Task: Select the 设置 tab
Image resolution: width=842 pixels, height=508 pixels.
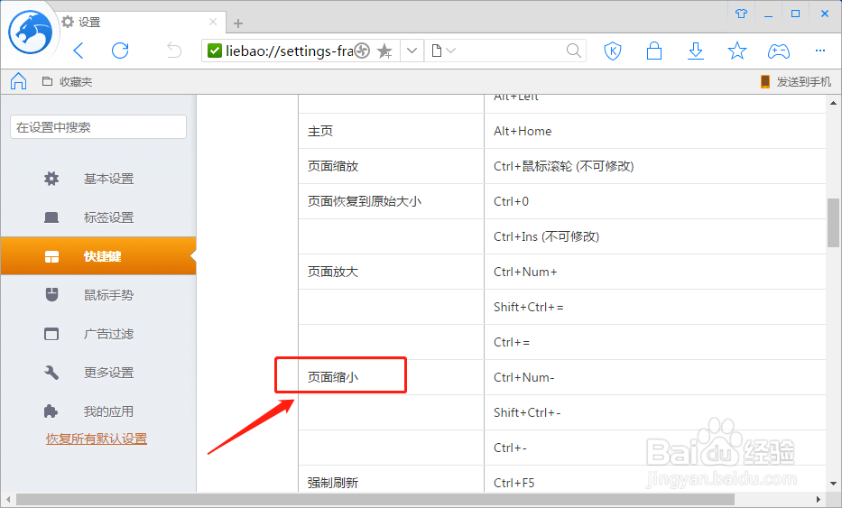Action: point(138,22)
